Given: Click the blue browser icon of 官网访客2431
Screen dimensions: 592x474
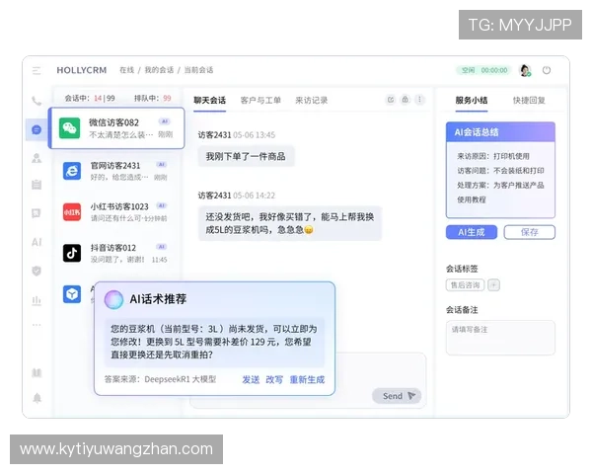Looking at the screenshot, I should coord(72,171).
